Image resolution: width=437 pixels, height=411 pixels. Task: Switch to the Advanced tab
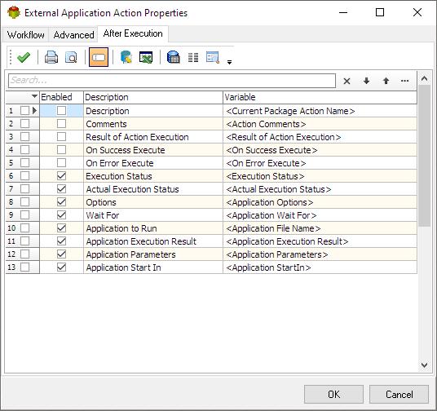(73, 35)
